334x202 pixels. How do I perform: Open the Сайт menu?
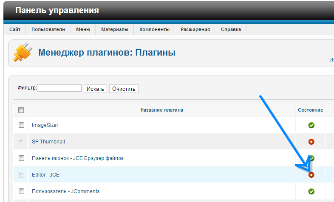tap(15, 30)
